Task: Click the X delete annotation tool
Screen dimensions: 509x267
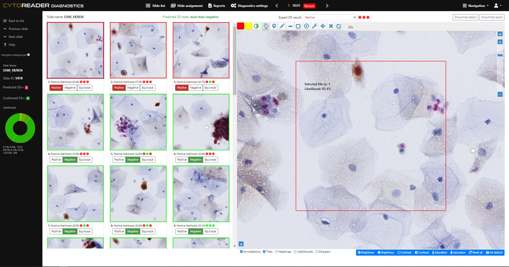Action: pos(331,26)
